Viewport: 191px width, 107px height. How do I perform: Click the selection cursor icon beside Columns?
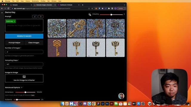point(90,15)
